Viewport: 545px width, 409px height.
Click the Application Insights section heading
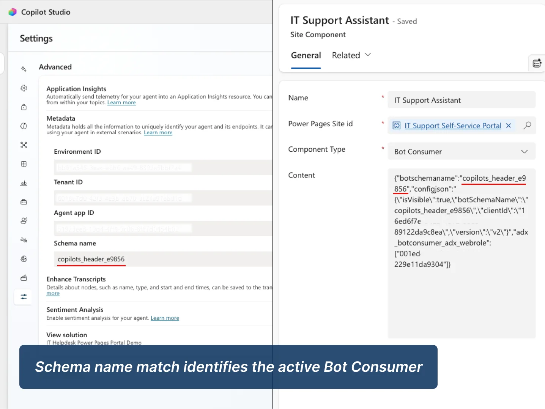point(76,89)
